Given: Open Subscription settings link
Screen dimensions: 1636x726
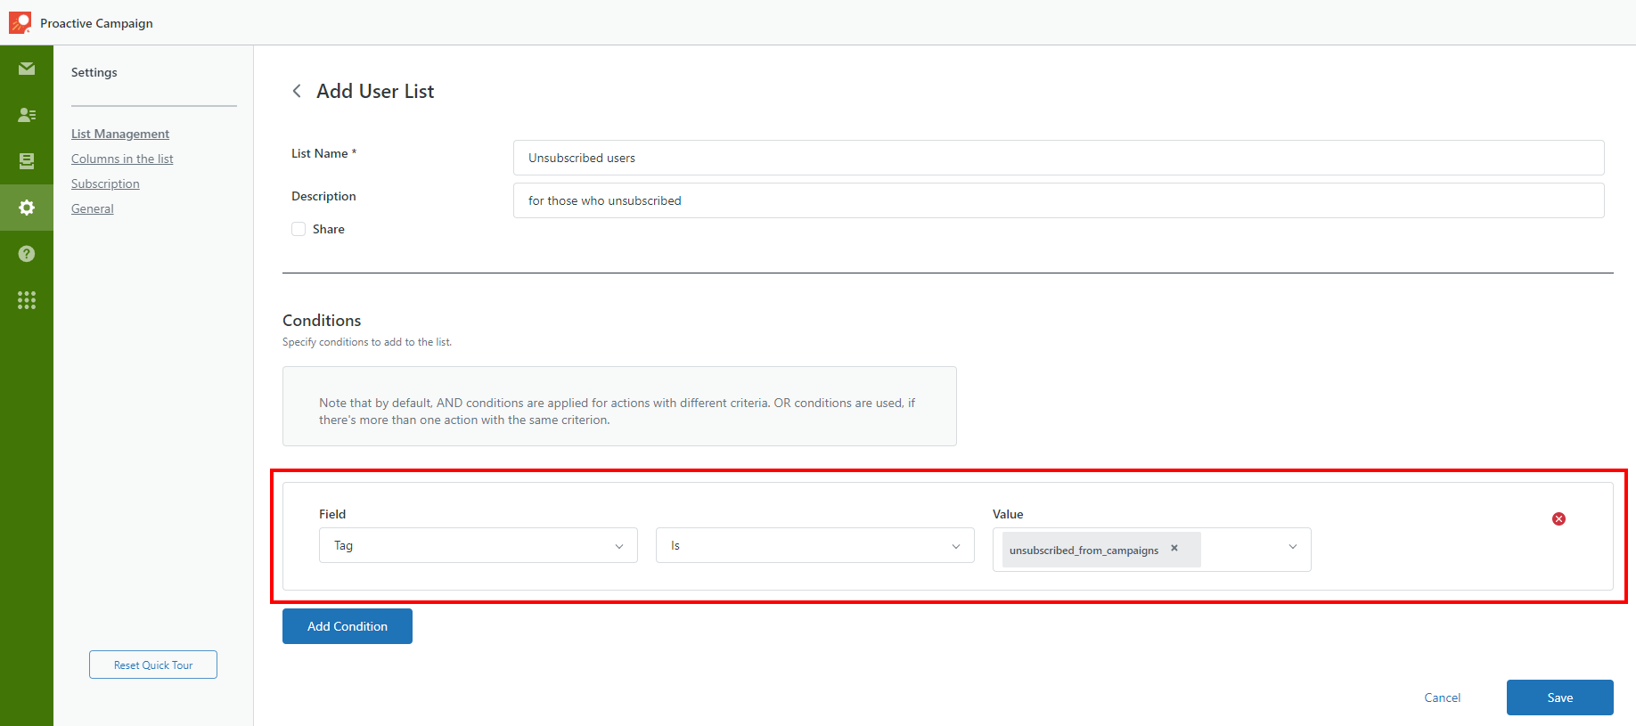Looking at the screenshot, I should pyautogui.click(x=105, y=184).
